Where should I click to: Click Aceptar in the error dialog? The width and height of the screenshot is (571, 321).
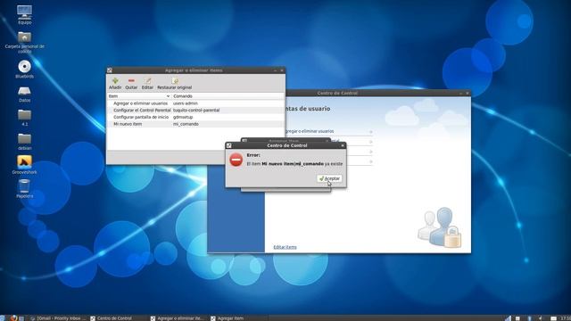click(329, 178)
